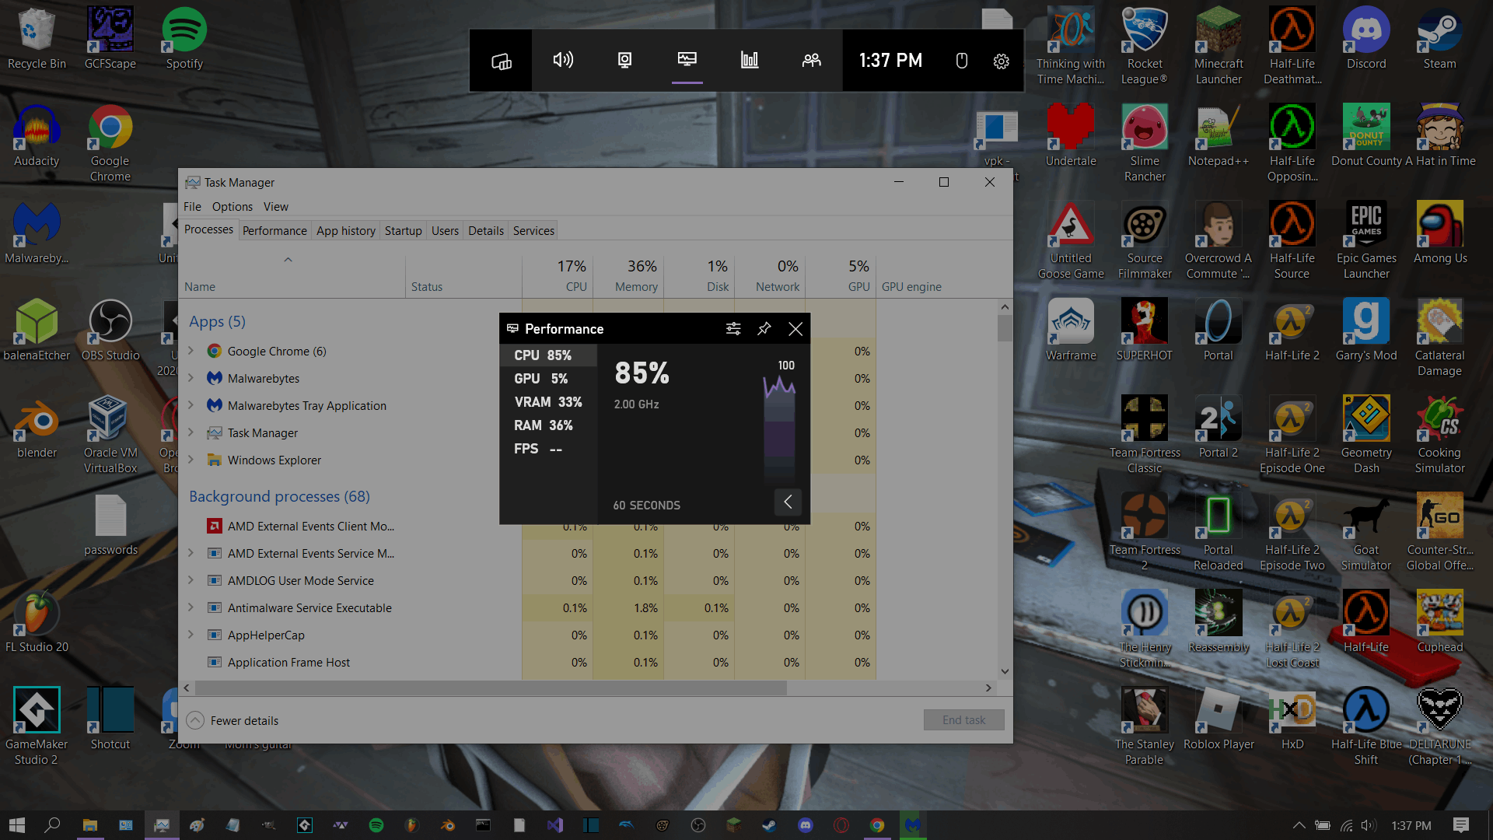Open the Game Bar widget menu icon
Screen dimensions: 1493x840
(501, 61)
